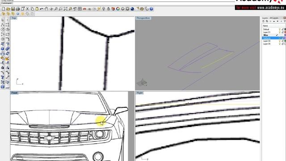This screenshot has width=286, height=161.
Task: Open a file with the folder icon
Action: pyautogui.click(x=8, y=9)
